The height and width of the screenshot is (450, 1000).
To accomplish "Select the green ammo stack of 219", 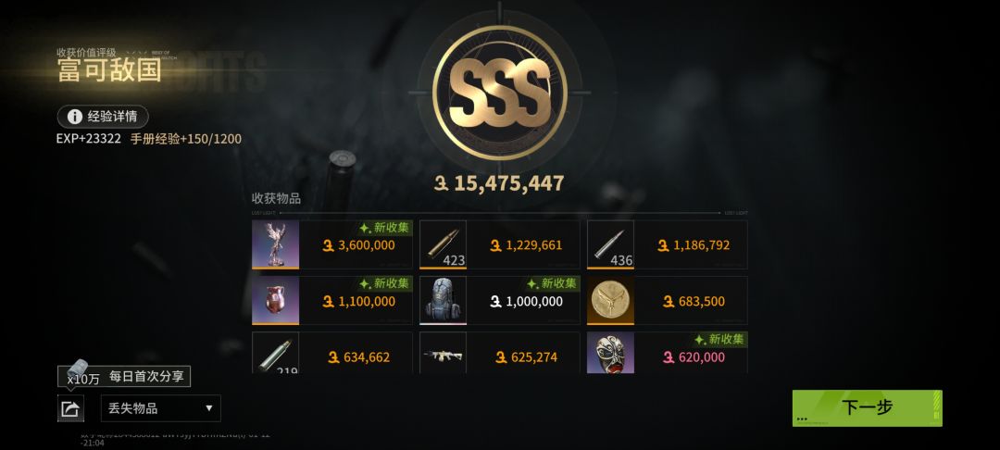I will click(x=276, y=353).
